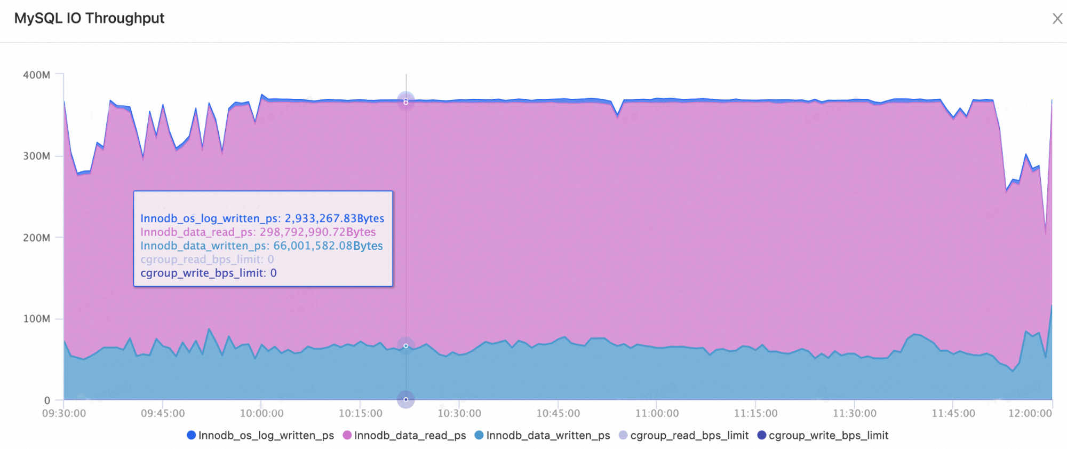Hide the Innodb_os_log_written_ps series label

pos(266,436)
